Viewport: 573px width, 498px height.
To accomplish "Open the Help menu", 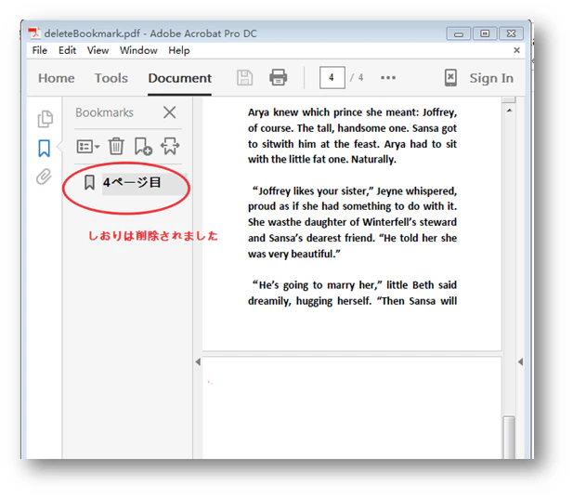I will point(178,50).
